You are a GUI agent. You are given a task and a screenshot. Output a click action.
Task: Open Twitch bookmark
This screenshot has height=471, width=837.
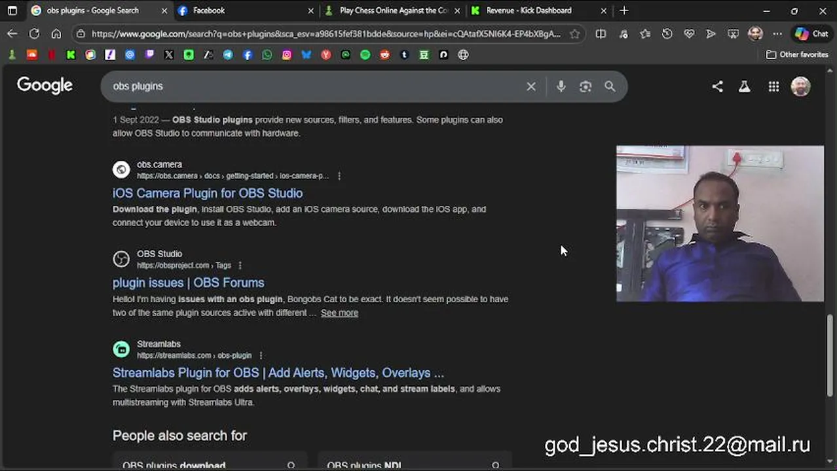tap(149, 55)
